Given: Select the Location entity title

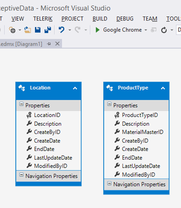Looking at the screenshot, I should (40, 88).
